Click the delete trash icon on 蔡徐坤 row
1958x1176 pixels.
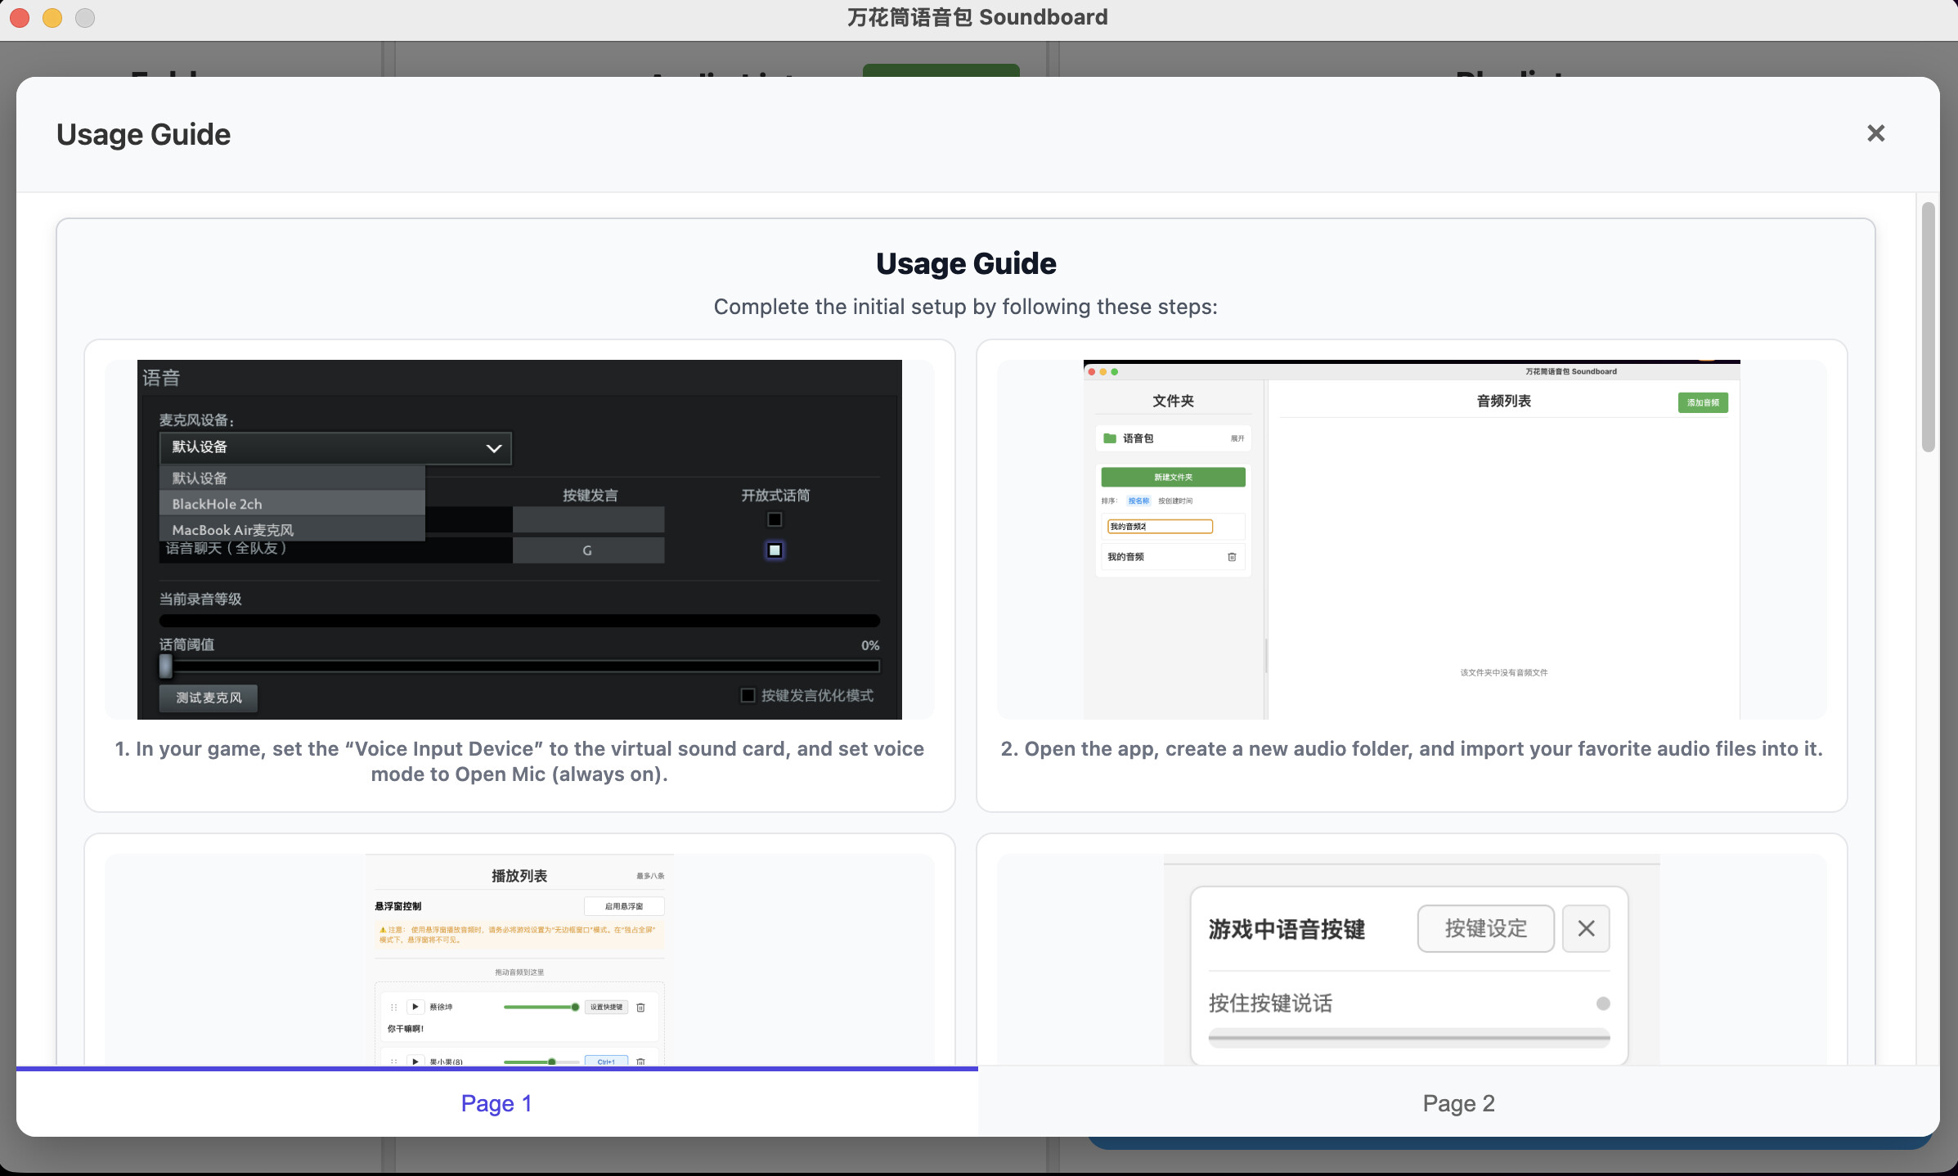(x=640, y=1007)
